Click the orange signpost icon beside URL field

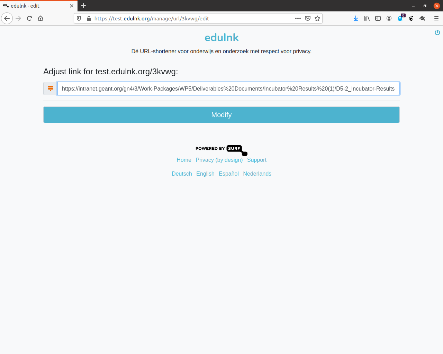click(51, 88)
